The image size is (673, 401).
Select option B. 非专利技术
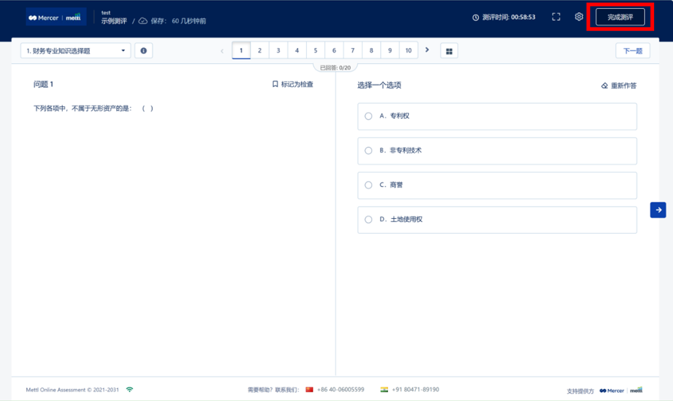point(368,151)
